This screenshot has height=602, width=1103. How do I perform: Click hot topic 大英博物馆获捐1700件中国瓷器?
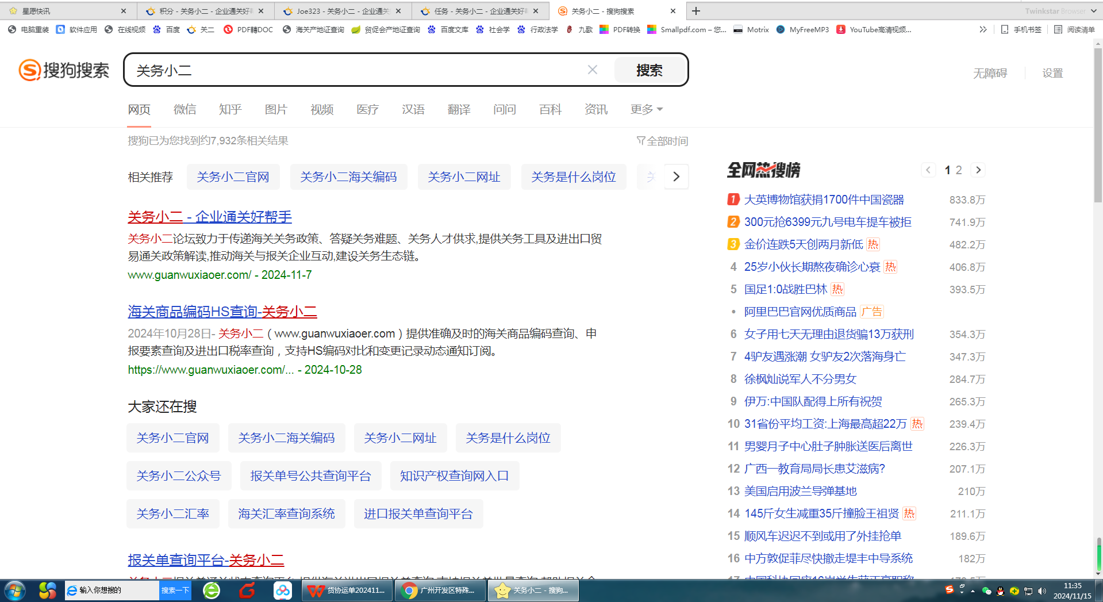tap(824, 200)
